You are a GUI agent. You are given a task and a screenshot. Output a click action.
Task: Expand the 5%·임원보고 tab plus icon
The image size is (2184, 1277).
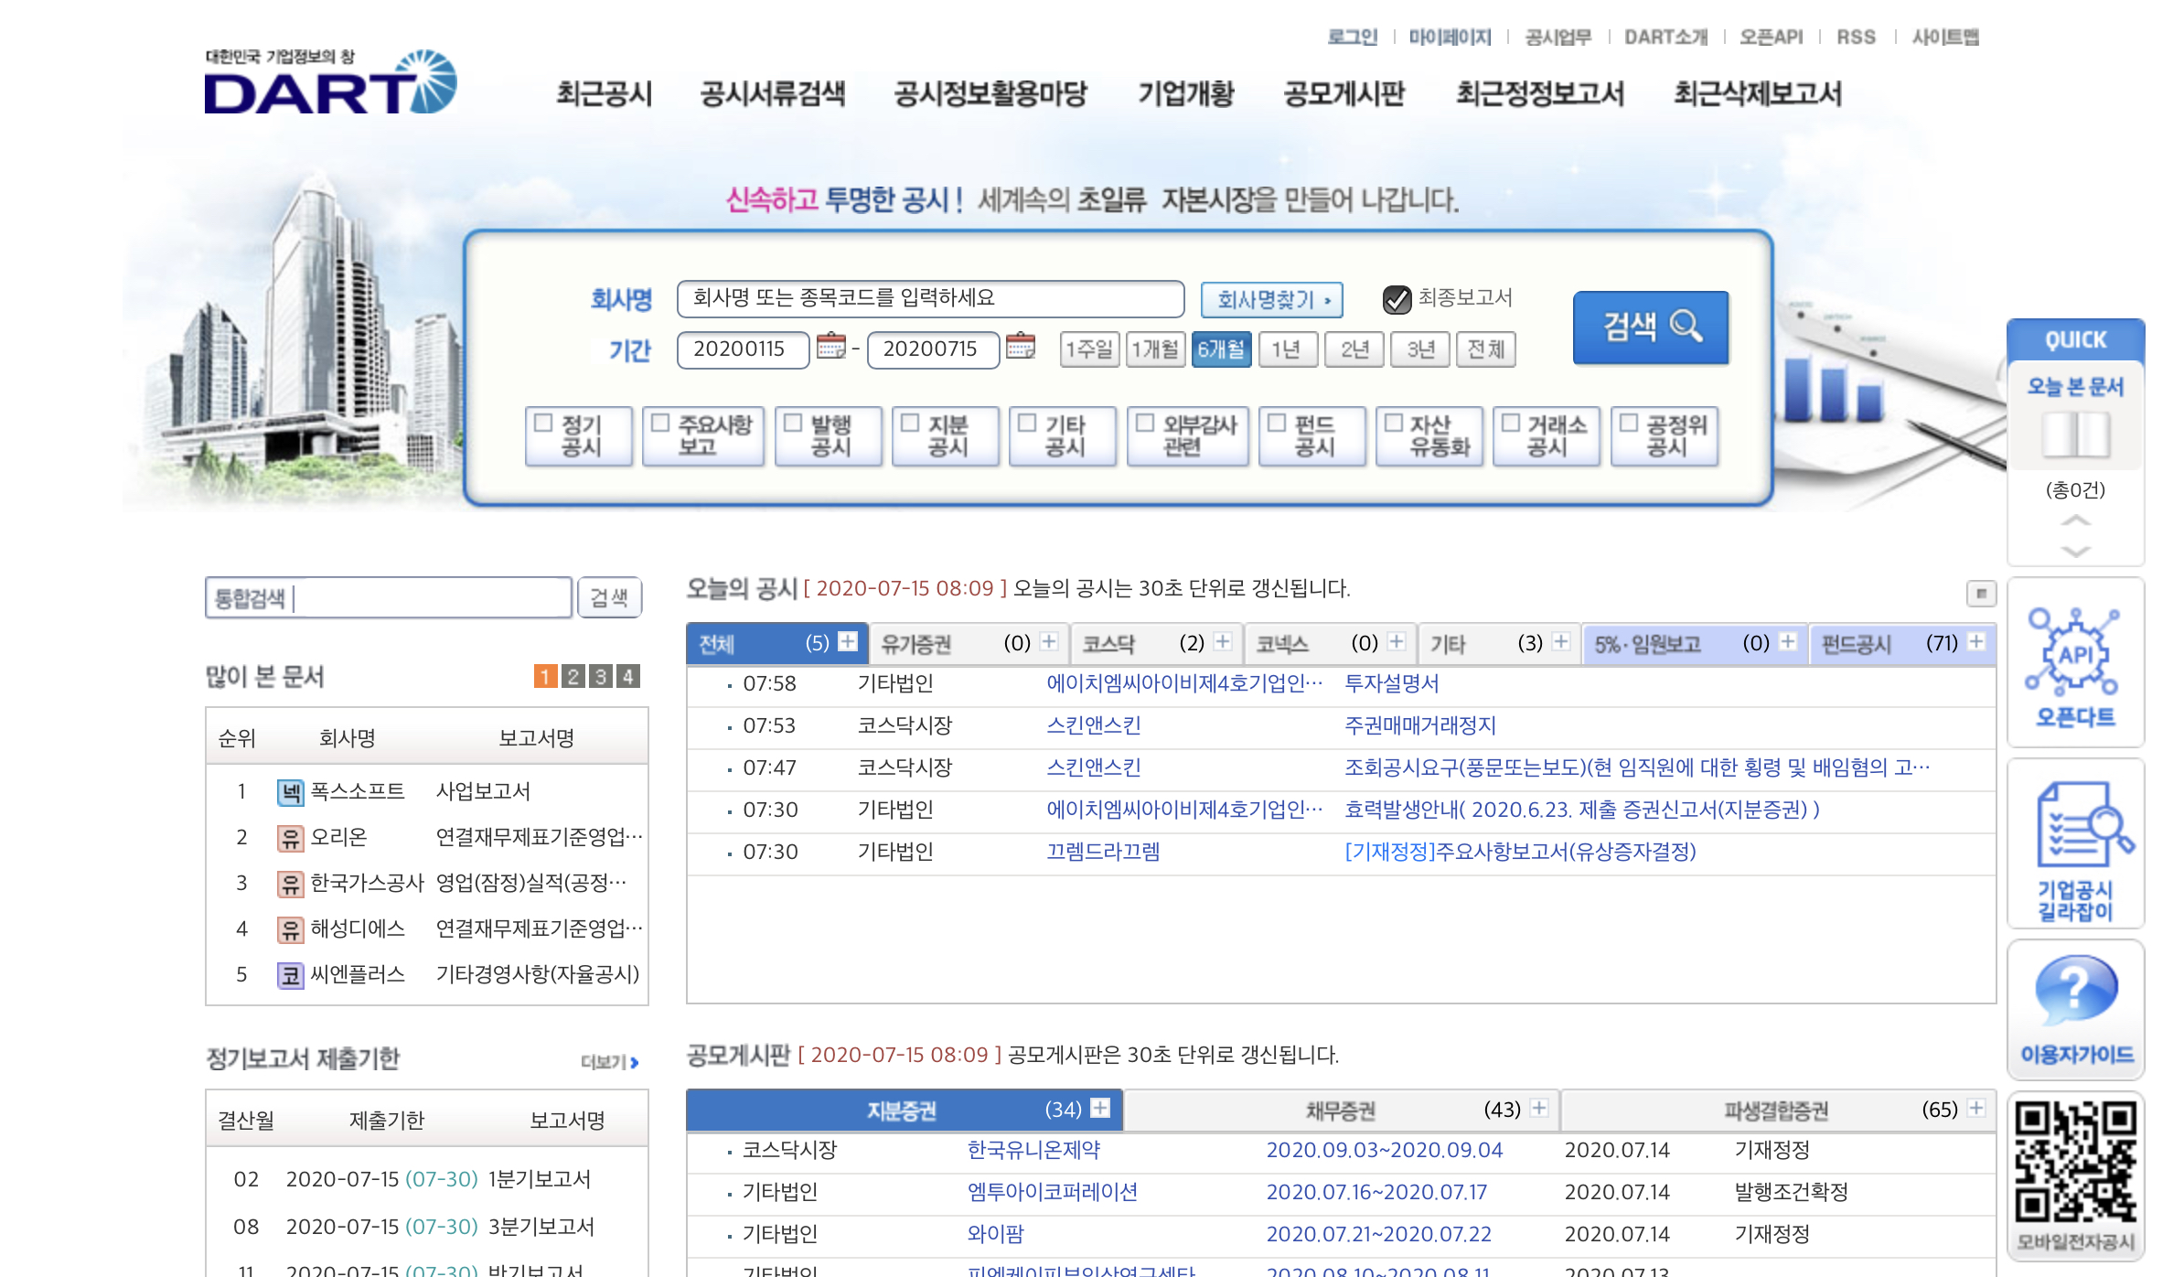pos(1788,641)
